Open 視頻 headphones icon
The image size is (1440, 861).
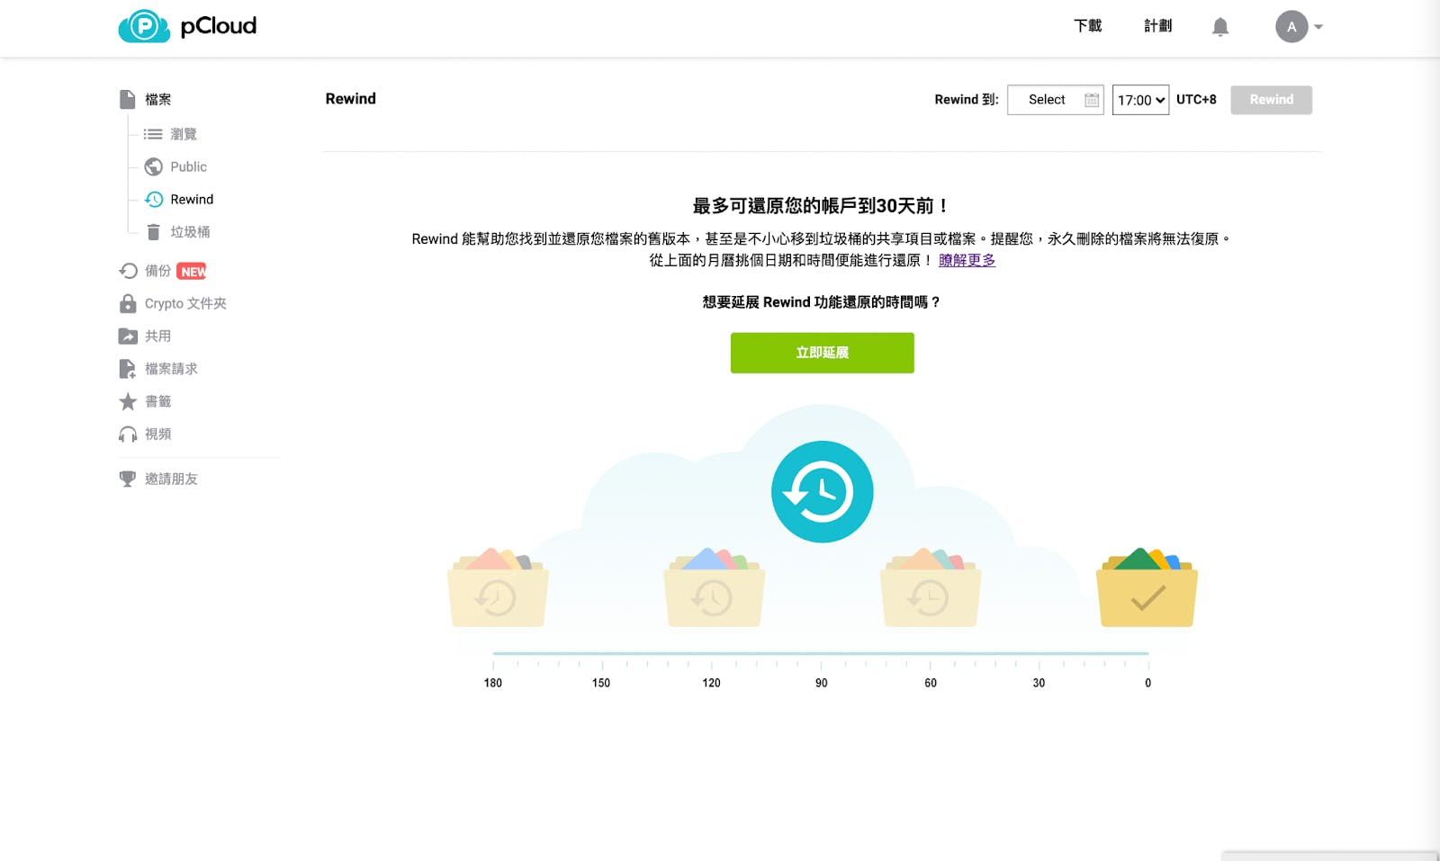128,435
